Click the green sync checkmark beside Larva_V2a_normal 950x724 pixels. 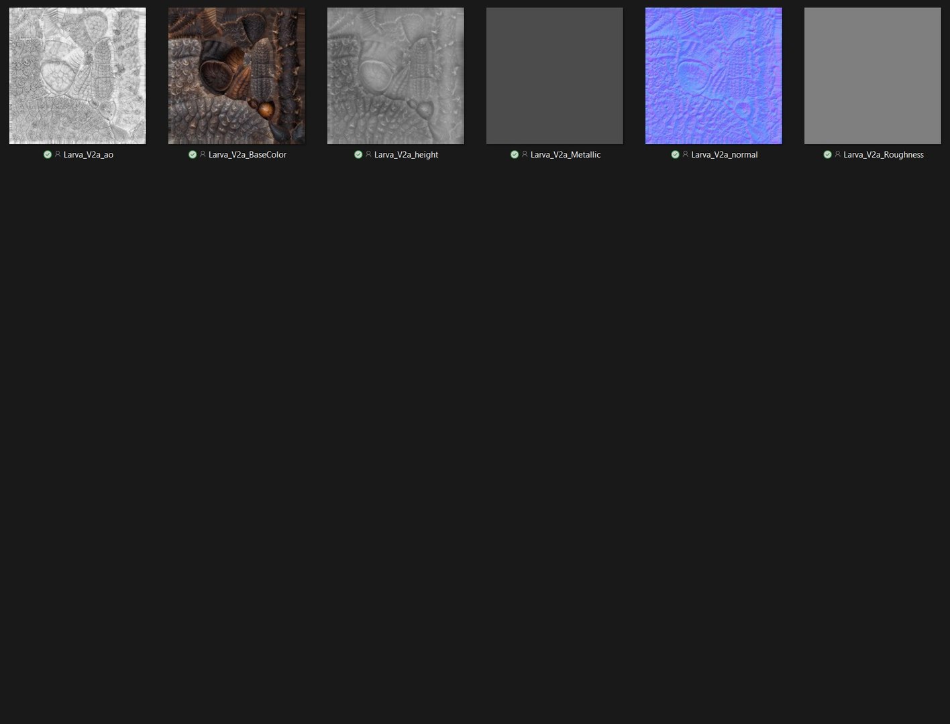pos(675,154)
